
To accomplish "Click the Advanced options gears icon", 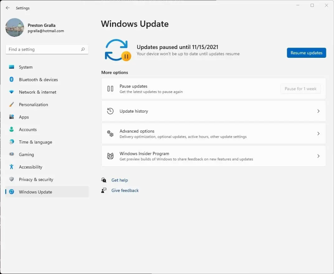I will click(x=110, y=134).
